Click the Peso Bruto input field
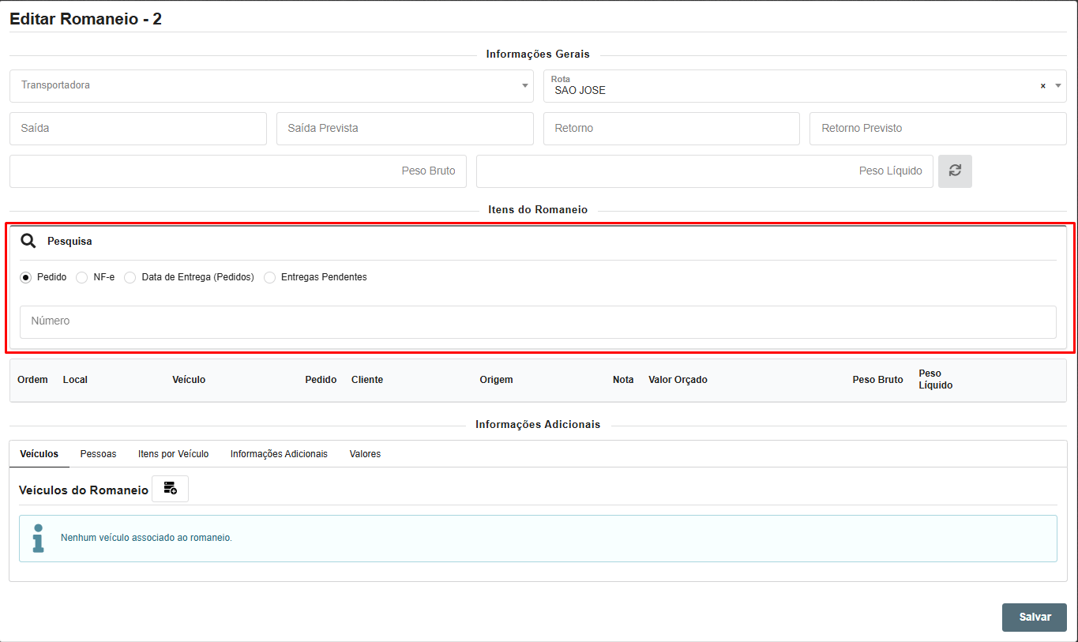 [238, 171]
